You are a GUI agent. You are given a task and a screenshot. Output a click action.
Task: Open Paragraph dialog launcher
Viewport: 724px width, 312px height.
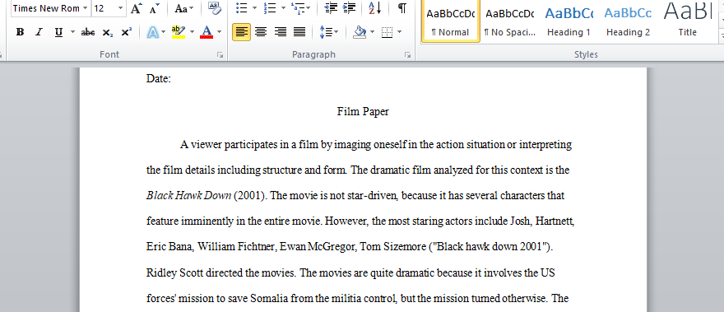coord(408,55)
